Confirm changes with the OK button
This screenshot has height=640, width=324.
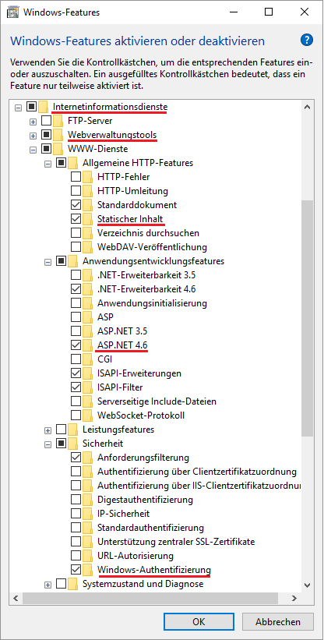(x=199, y=622)
